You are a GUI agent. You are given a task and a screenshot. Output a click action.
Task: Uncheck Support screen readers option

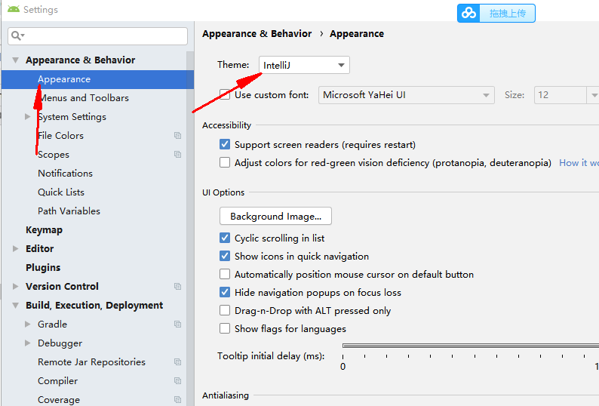point(225,144)
